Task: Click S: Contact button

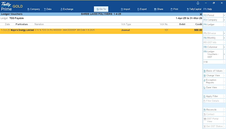Action: [213, 114]
